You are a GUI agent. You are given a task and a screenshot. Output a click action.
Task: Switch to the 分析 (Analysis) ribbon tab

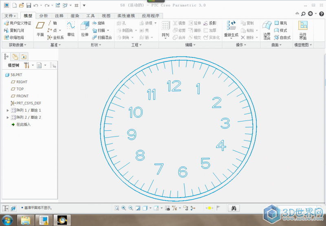click(x=44, y=16)
